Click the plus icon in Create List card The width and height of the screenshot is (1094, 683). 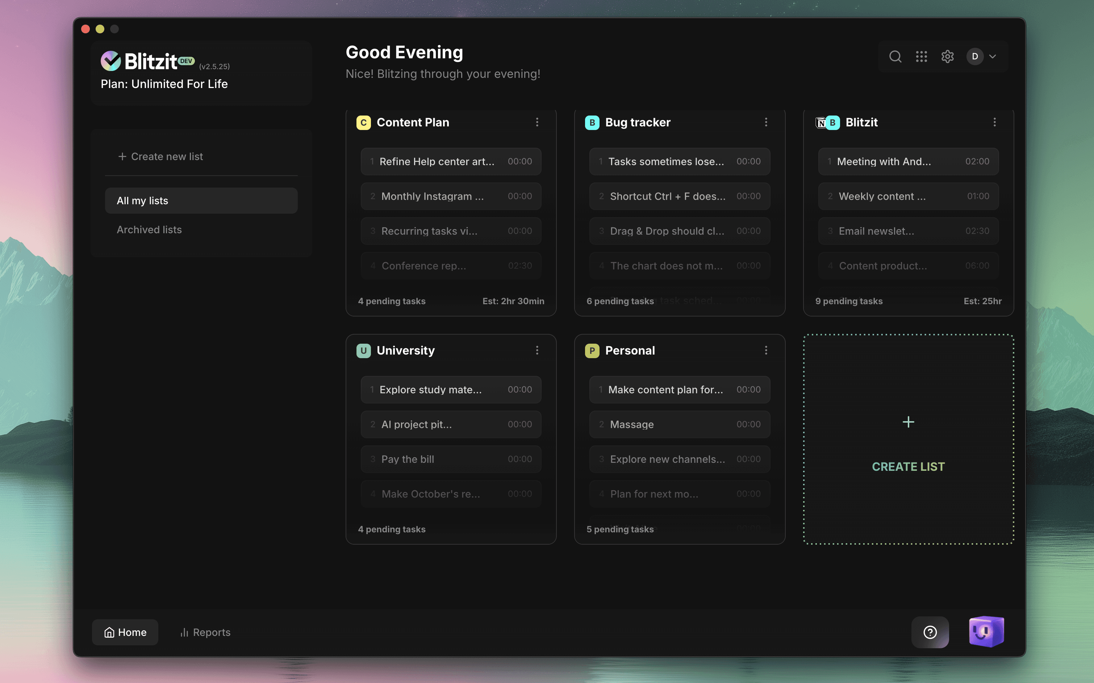pyautogui.click(x=908, y=422)
